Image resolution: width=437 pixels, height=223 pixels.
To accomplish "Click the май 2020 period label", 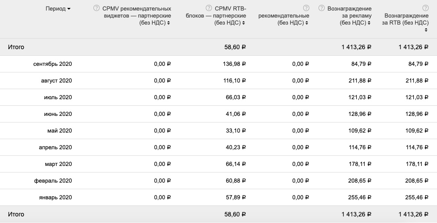I will (59, 131).
